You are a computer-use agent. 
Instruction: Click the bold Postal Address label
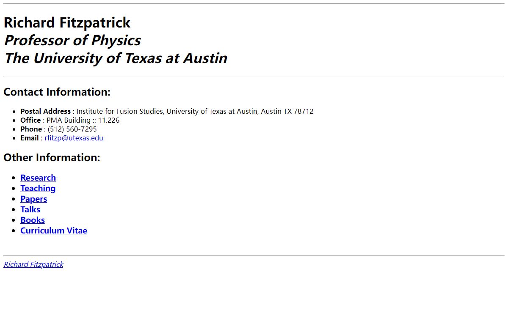click(x=45, y=111)
